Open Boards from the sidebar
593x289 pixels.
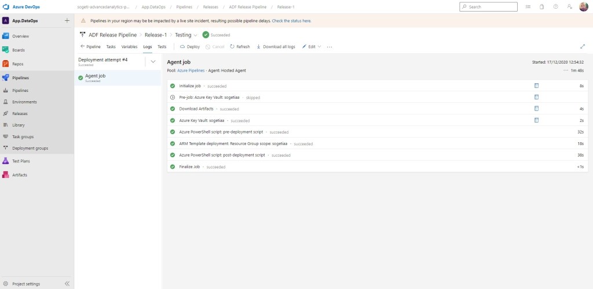18,50
